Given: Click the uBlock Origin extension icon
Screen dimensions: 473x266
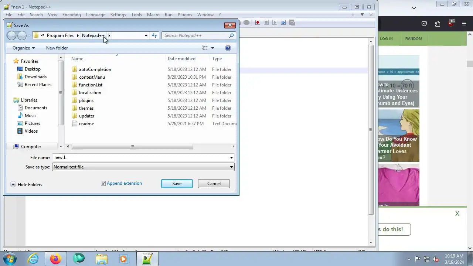Looking at the screenshot, I should (x=451, y=23).
